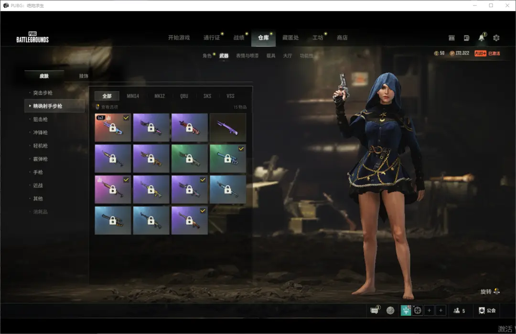516x334 pixels.
Task: Click the first empty plus slot
Action: 429,310
